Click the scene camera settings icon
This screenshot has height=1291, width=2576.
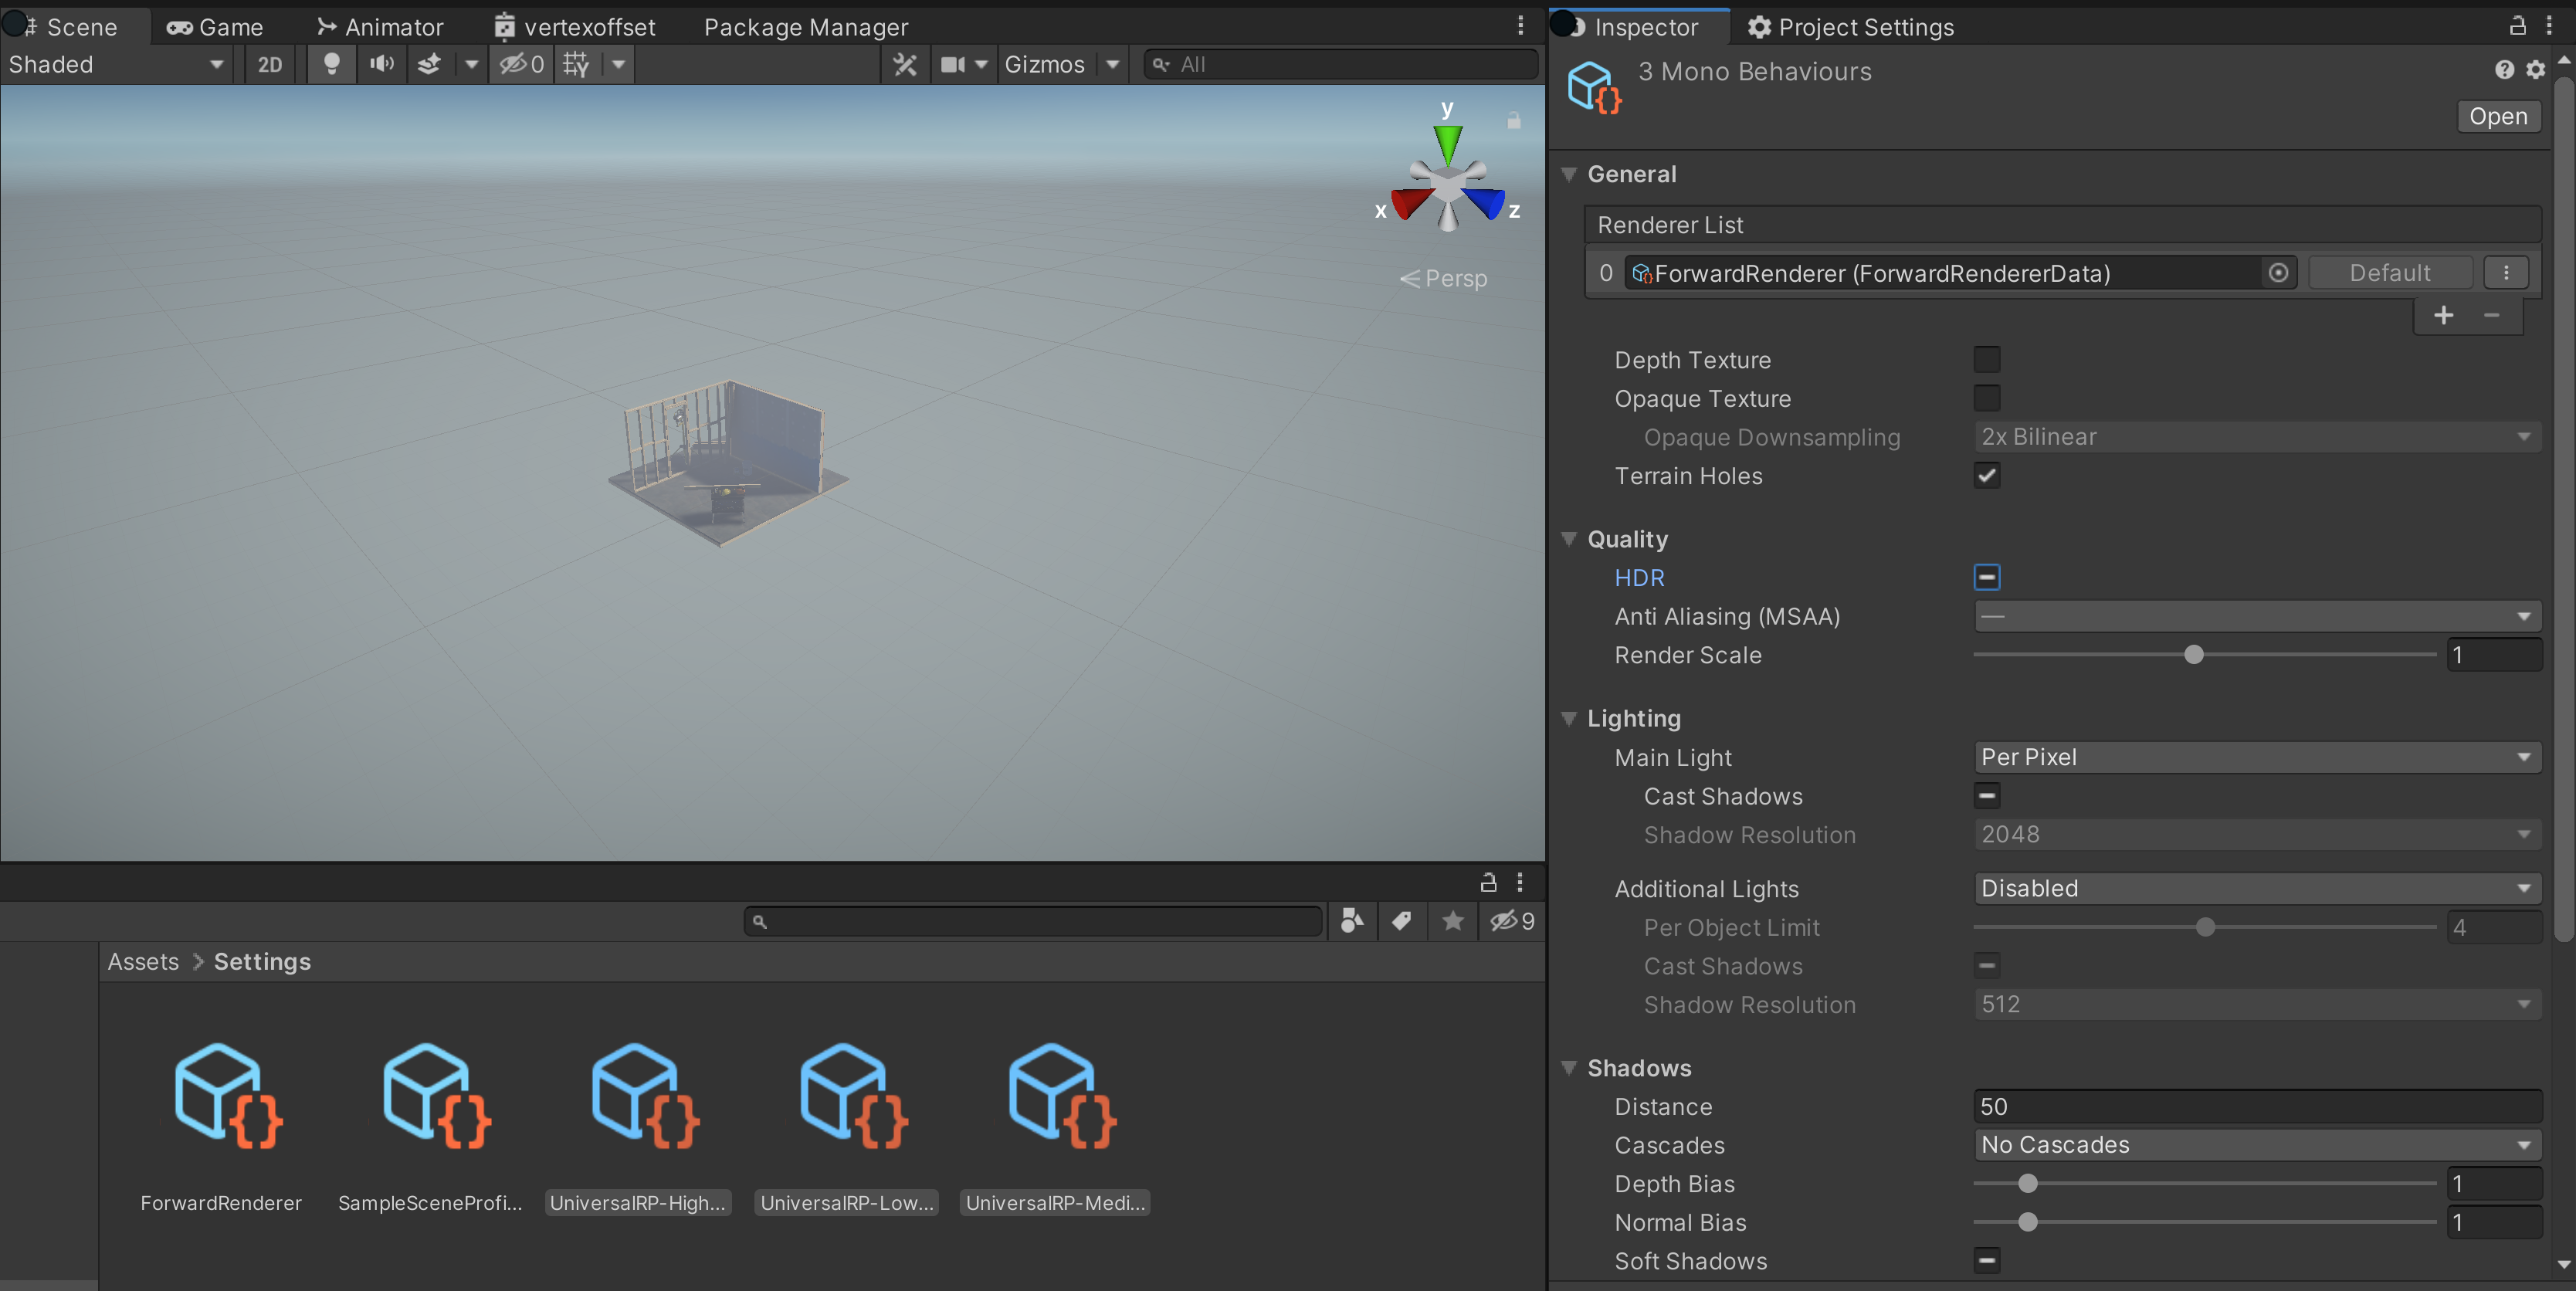click(x=953, y=64)
